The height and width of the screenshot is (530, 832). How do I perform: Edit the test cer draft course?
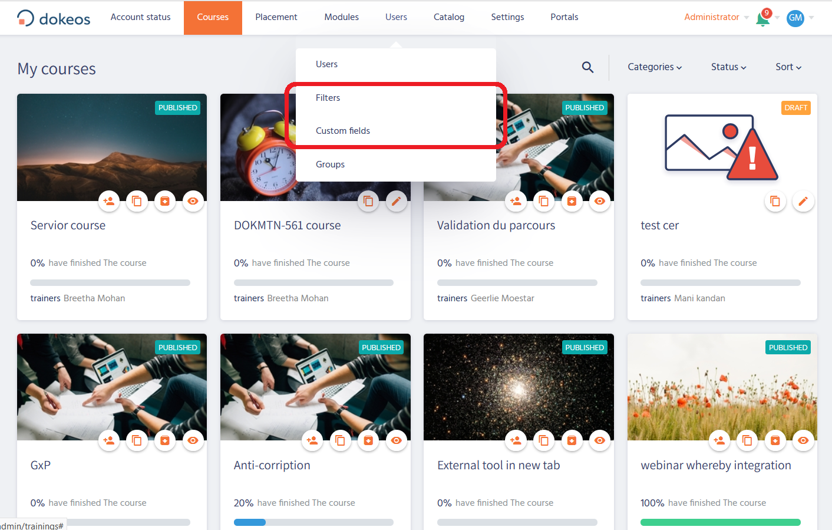pos(803,201)
